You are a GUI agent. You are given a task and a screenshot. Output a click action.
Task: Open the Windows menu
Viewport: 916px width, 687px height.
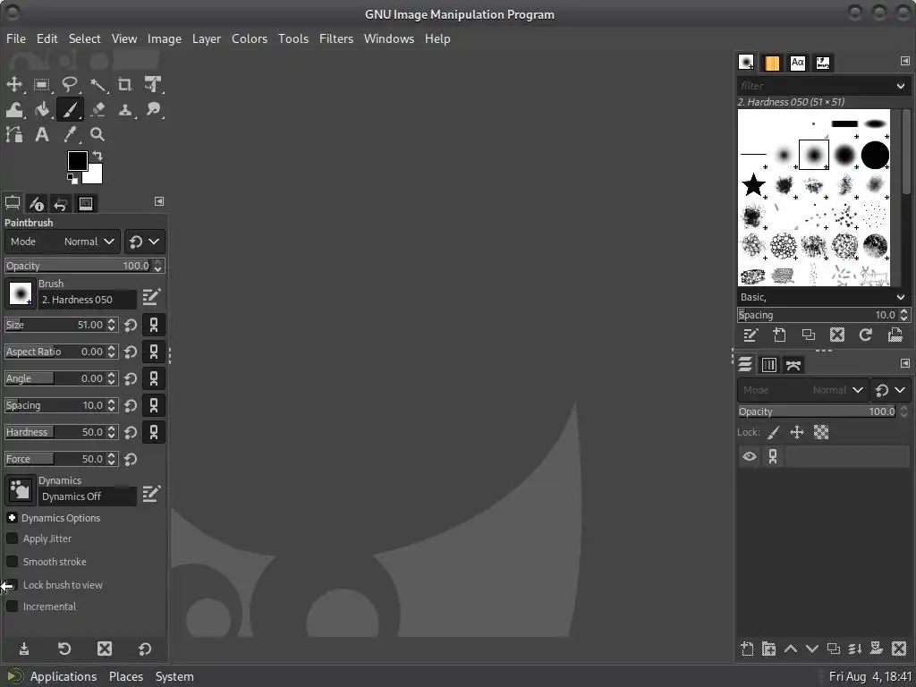[388, 38]
